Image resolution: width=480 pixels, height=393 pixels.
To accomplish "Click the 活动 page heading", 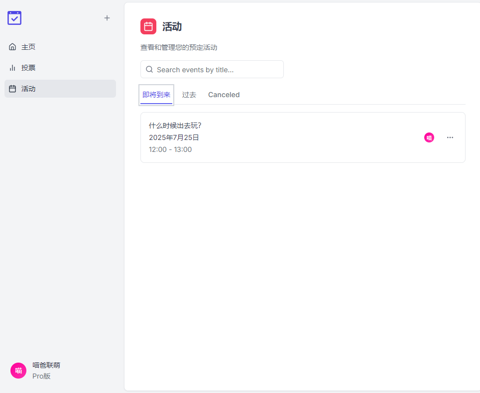I will point(172,27).
